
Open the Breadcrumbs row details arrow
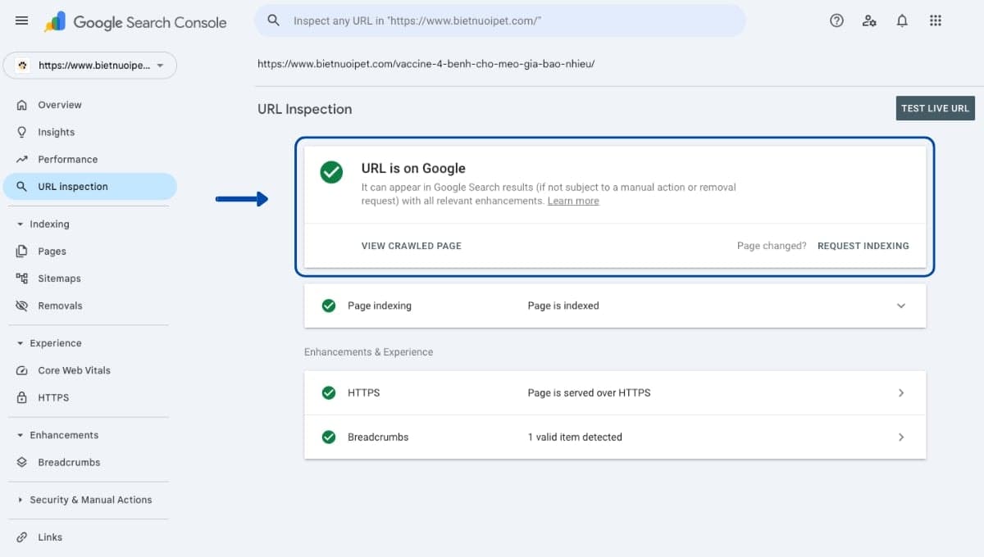901,437
